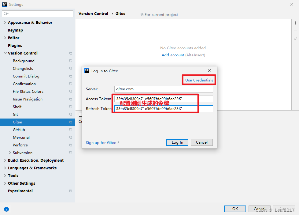Click OK in the Settings window
Viewport: 299px width, 215px height.
point(235,209)
